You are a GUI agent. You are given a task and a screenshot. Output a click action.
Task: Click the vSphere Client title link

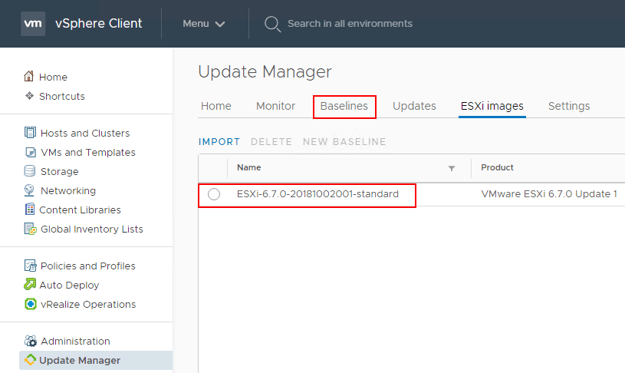98,24
